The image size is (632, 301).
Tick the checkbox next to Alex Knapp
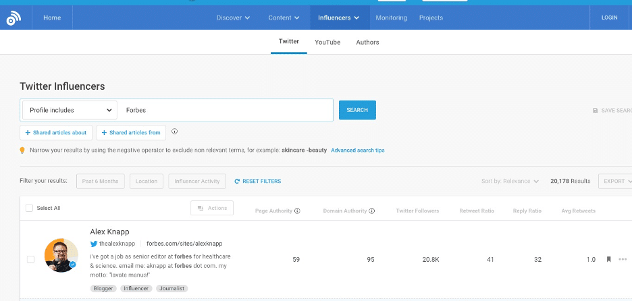click(30, 259)
